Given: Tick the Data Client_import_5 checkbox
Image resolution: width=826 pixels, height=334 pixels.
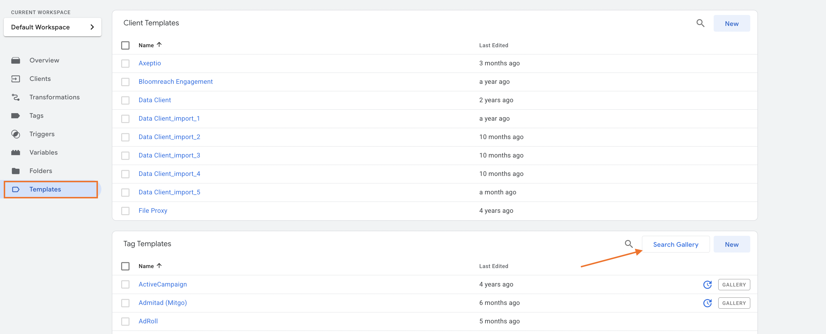Looking at the screenshot, I should click(x=125, y=192).
